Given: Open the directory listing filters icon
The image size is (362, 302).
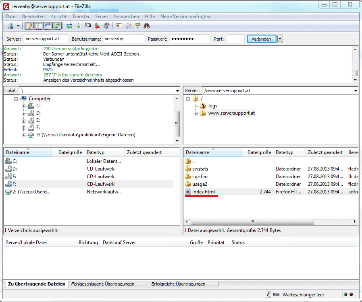Looking at the screenshot, I should click(119, 26).
